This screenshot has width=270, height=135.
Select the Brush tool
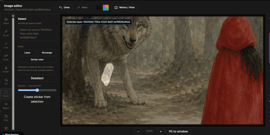click(x=6, y=33)
